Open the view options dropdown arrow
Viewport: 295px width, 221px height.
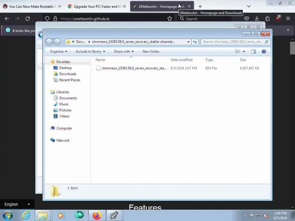[x=244, y=52]
